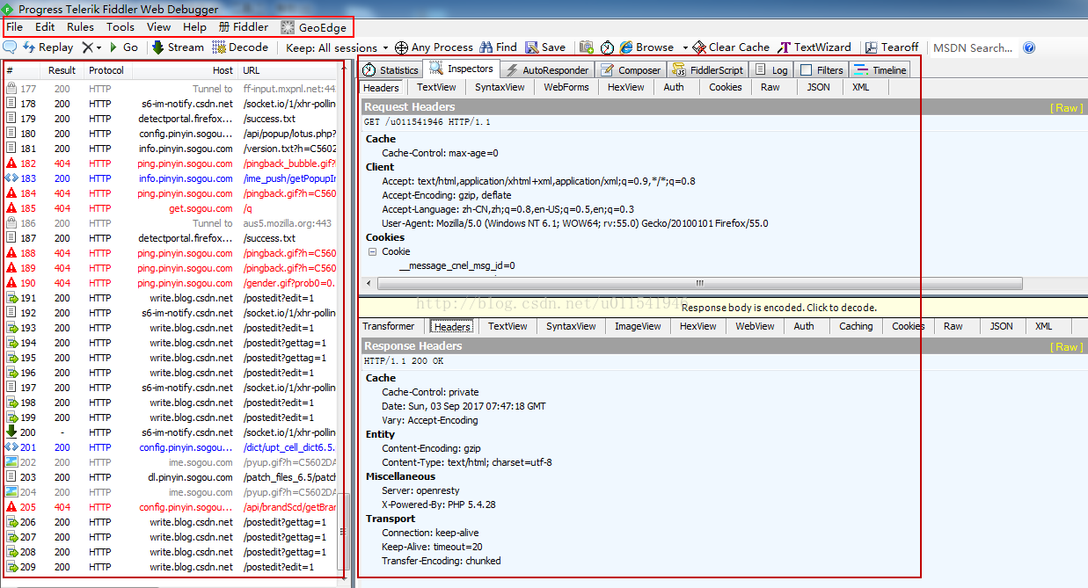This screenshot has width=1088, height=588.
Task: Click 'Content-Encoding: gzip' header line
Action: point(431,448)
